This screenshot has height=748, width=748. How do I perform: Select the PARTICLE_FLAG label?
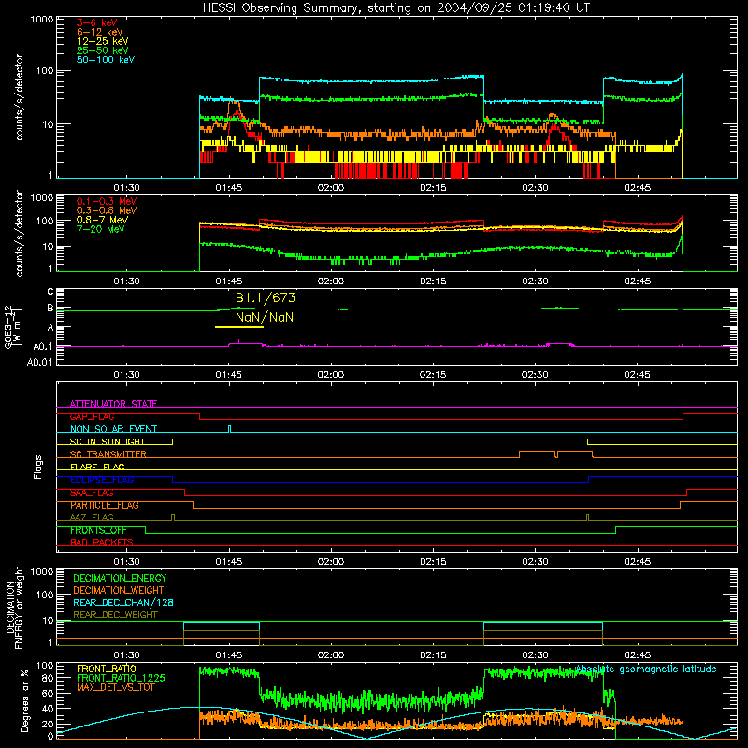click(105, 505)
